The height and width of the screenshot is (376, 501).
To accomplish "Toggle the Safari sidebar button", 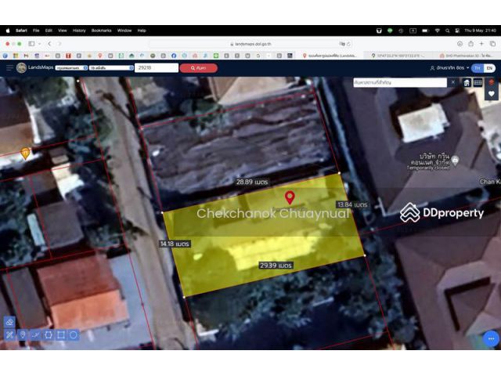I will (x=31, y=44).
